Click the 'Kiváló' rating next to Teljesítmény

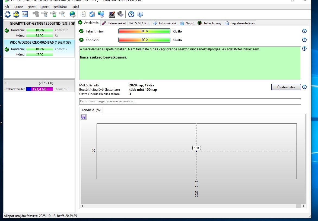point(177,31)
